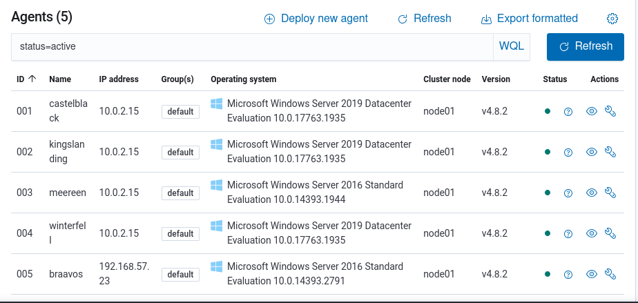Export formatted agent list
This screenshot has height=303, width=638.
click(529, 19)
